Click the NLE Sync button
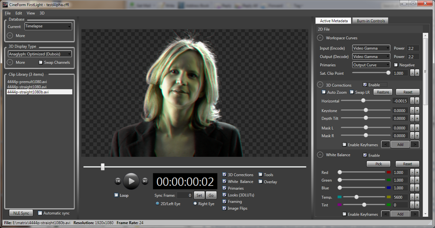This screenshot has height=228, width=435. point(21,213)
